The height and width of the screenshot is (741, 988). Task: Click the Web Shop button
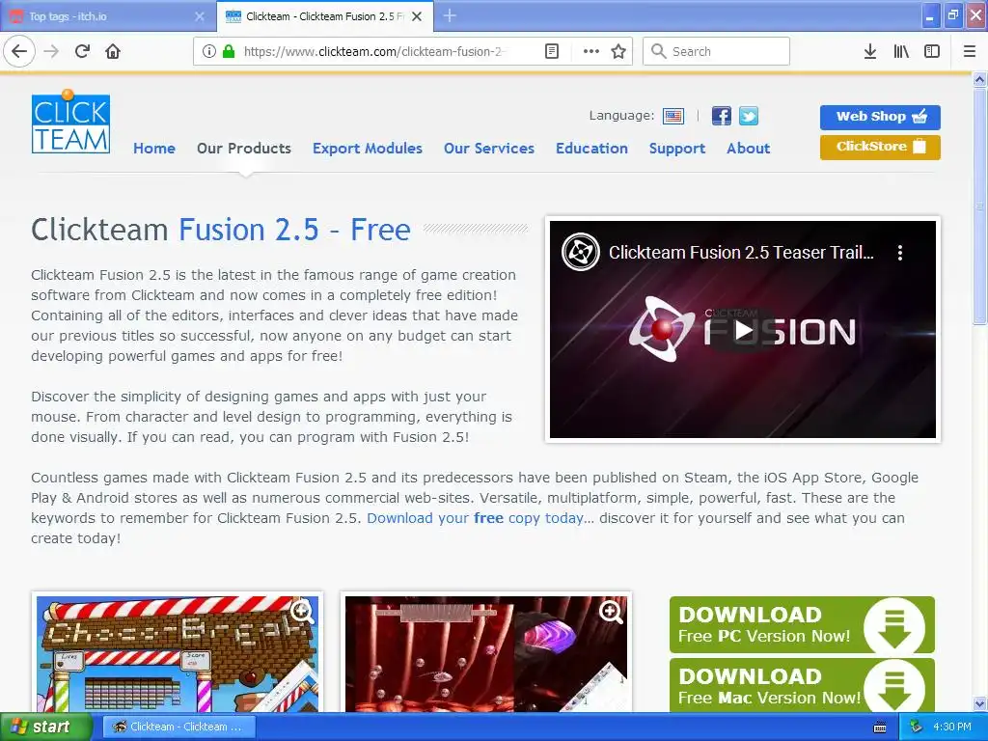point(880,117)
